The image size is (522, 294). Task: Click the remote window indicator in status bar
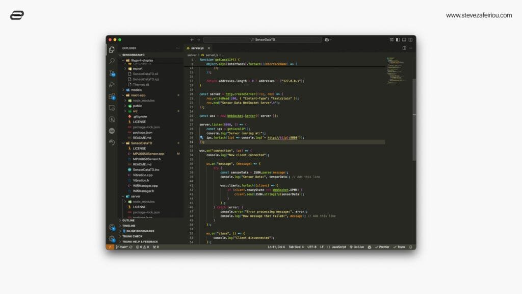click(x=110, y=247)
